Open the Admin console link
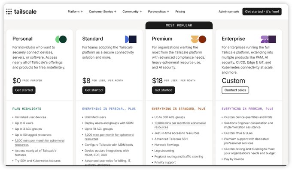Screen dimensions: 292x170 tap(229, 12)
